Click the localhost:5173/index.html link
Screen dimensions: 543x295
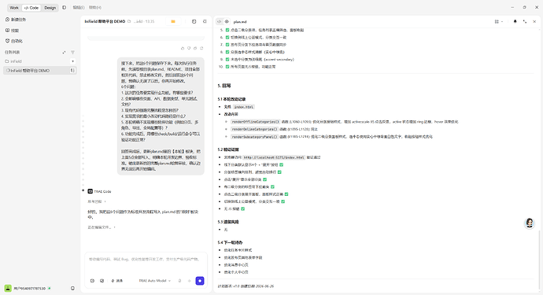coord(274,157)
